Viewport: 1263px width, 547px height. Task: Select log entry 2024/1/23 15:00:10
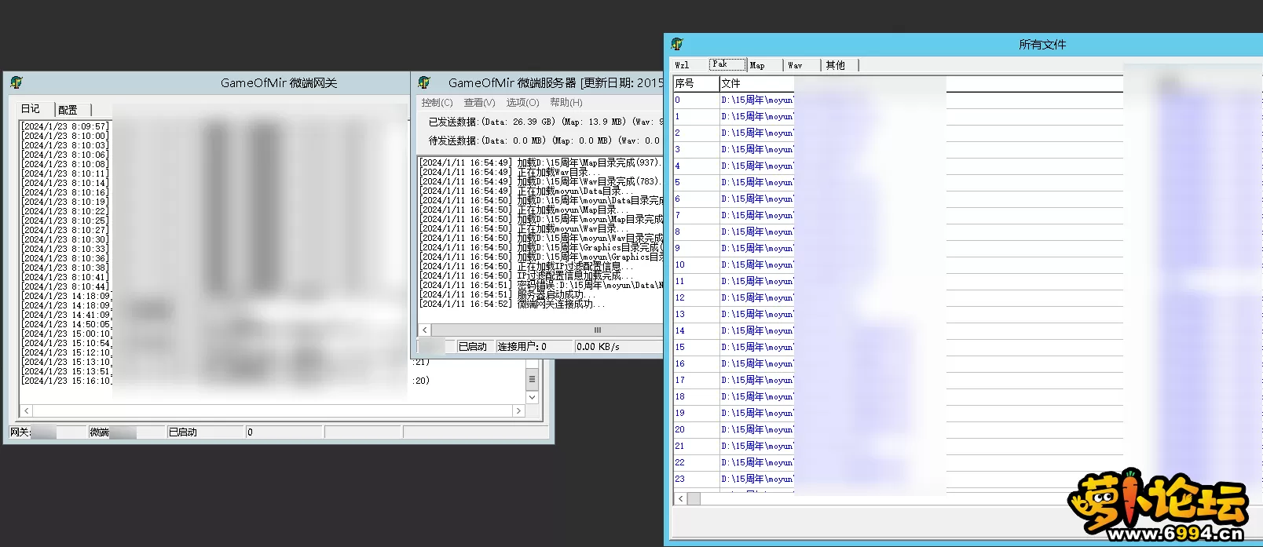pyautogui.click(x=67, y=334)
